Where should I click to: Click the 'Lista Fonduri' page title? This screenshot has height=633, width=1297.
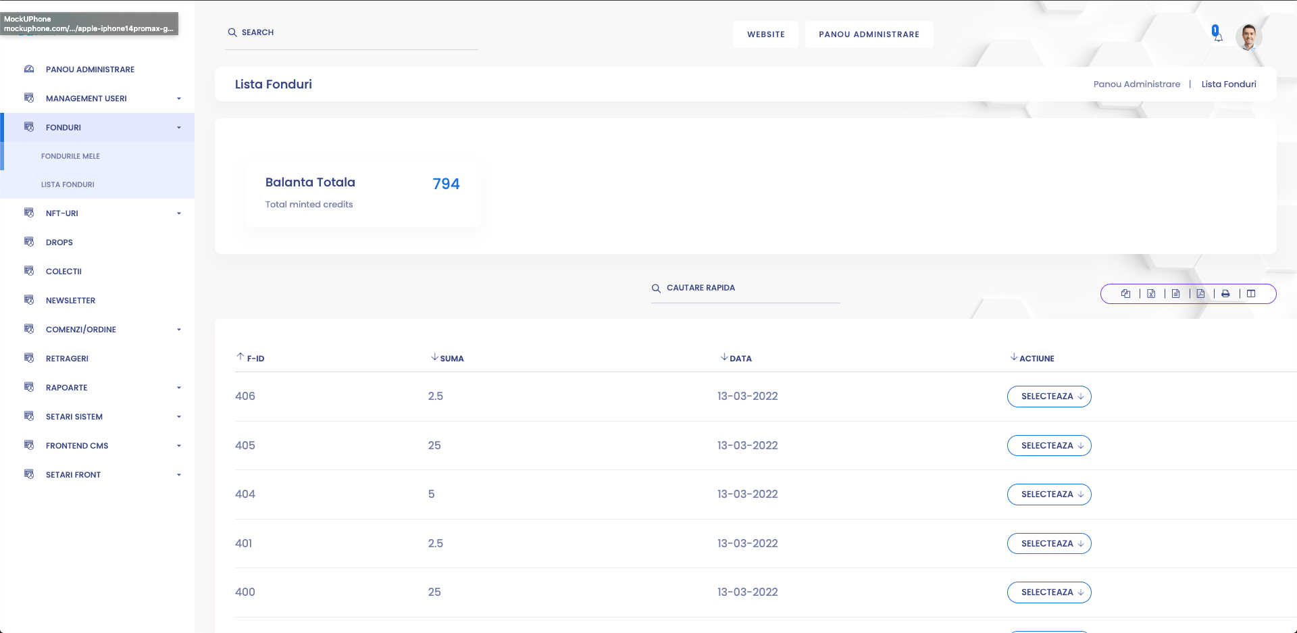coord(274,84)
